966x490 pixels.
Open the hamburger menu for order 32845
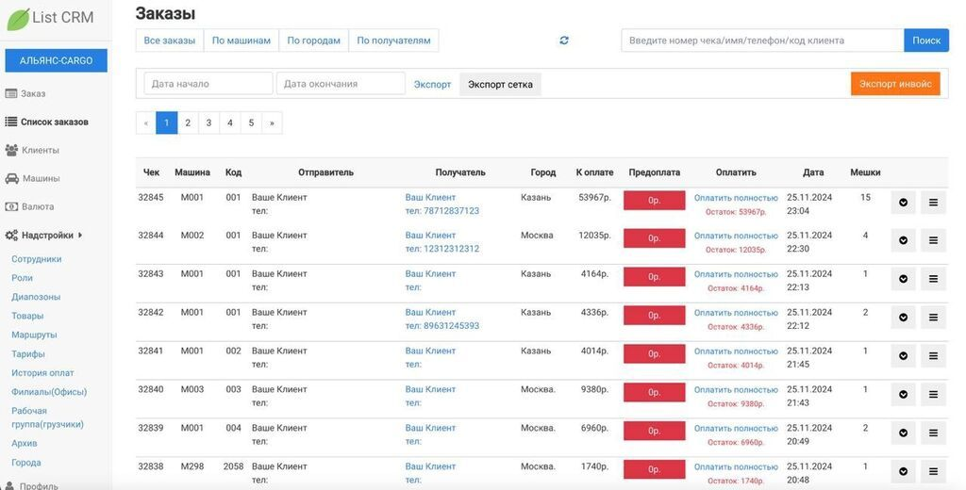(933, 202)
